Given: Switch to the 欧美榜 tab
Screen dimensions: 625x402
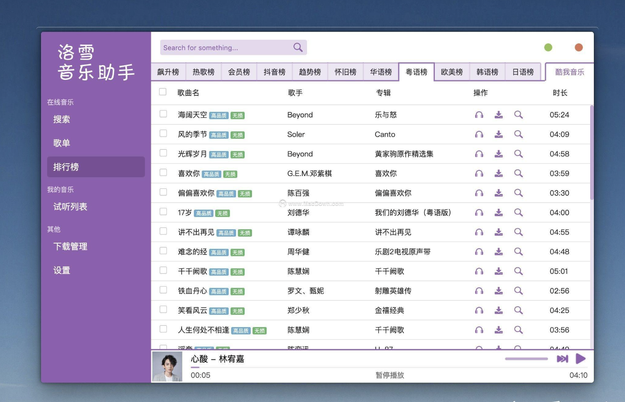Looking at the screenshot, I should click(x=451, y=72).
